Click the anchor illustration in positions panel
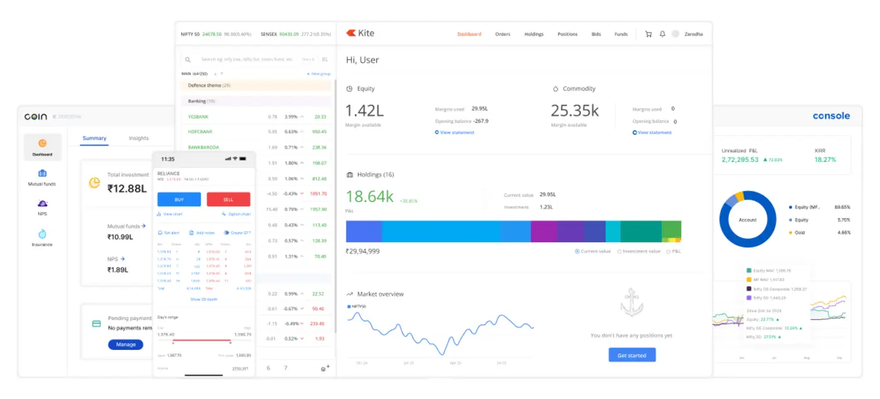The width and height of the screenshot is (880, 399). point(631,302)
